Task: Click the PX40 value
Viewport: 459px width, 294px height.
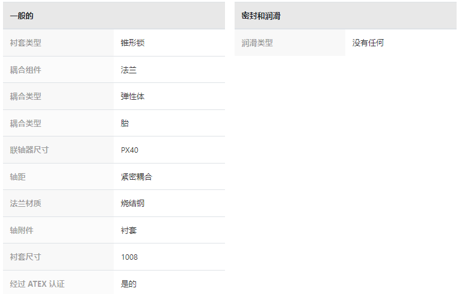Action: pyautogui.click(x=129, y=150)
